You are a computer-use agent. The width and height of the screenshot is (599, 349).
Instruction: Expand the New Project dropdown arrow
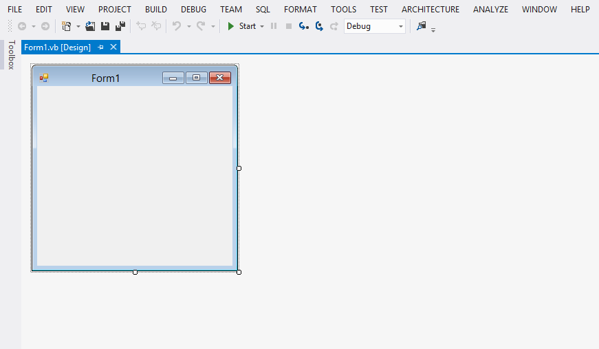pyautogui.click(x=78, y=26)
